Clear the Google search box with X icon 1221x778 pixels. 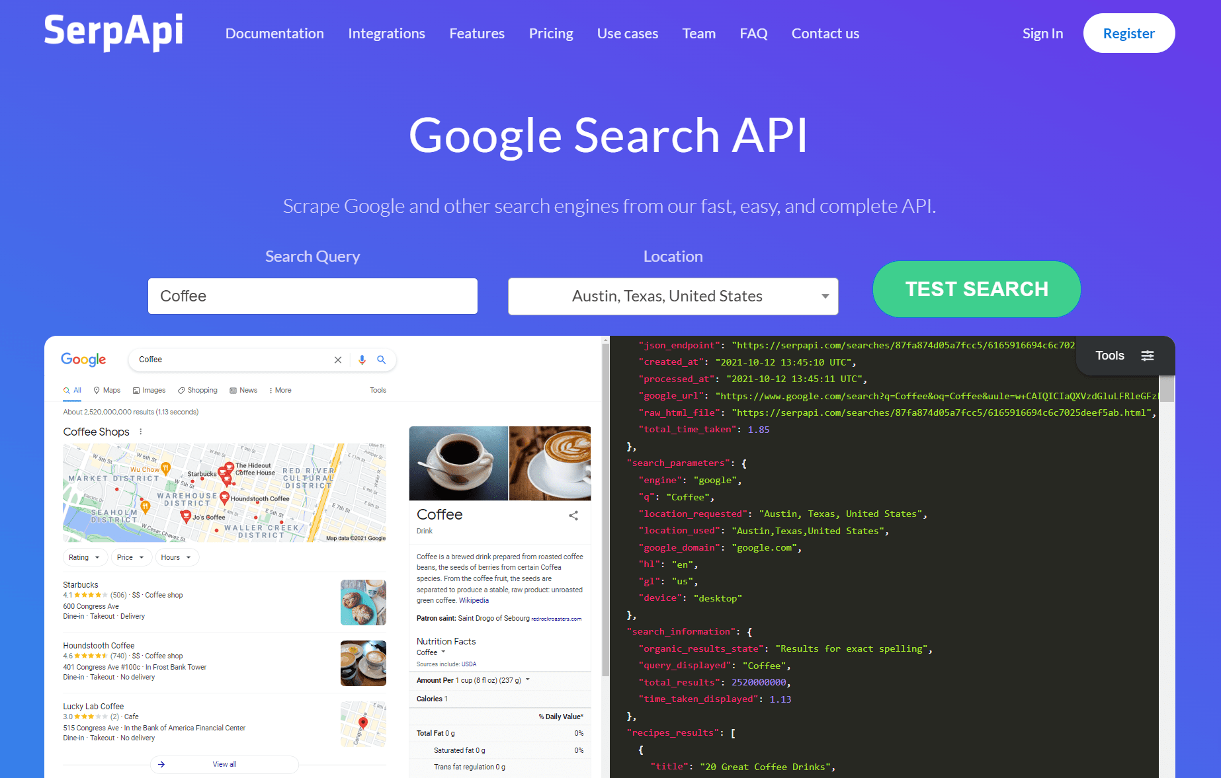click(x=338, y=360)
